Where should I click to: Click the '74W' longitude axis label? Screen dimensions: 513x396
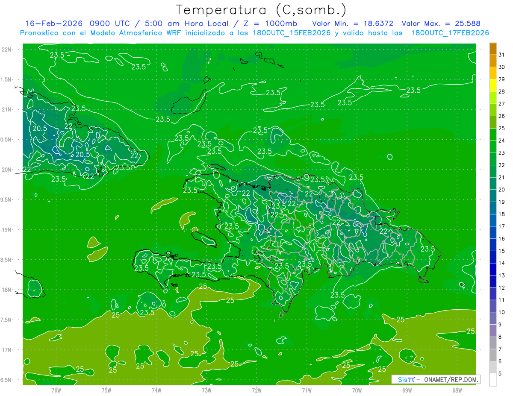click(x=156, y=390)
